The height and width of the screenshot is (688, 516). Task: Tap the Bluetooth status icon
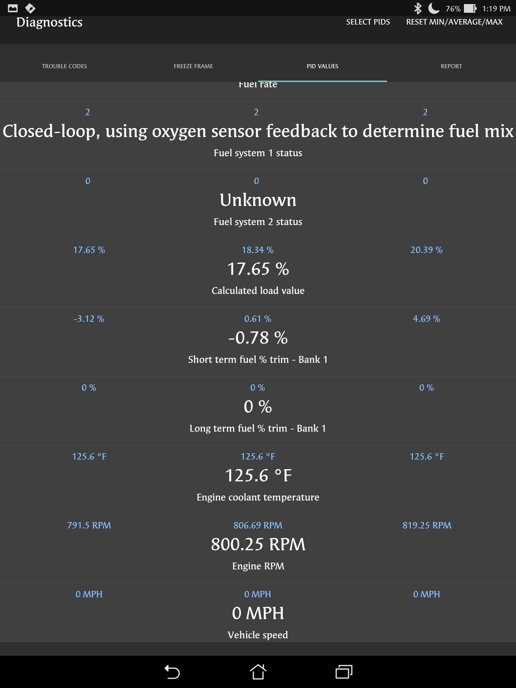click(x=418, y=8)
